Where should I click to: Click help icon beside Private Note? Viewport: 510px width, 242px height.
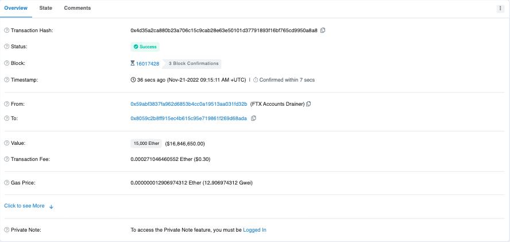click(6, 230)
